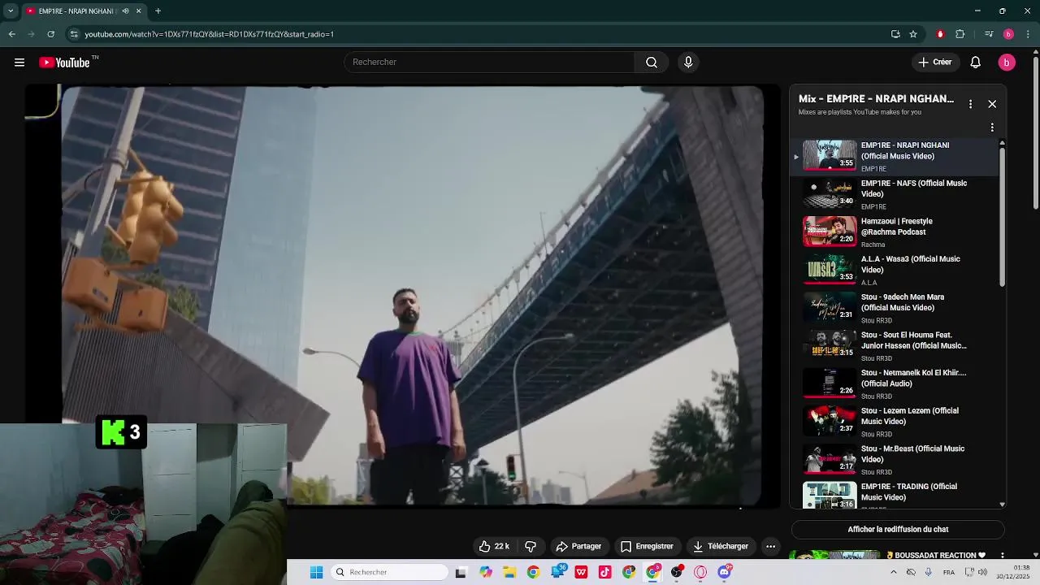This screenshot has height=585, width=1040.
Task: Click the Télécharger download button
Action: coord(720,547)
